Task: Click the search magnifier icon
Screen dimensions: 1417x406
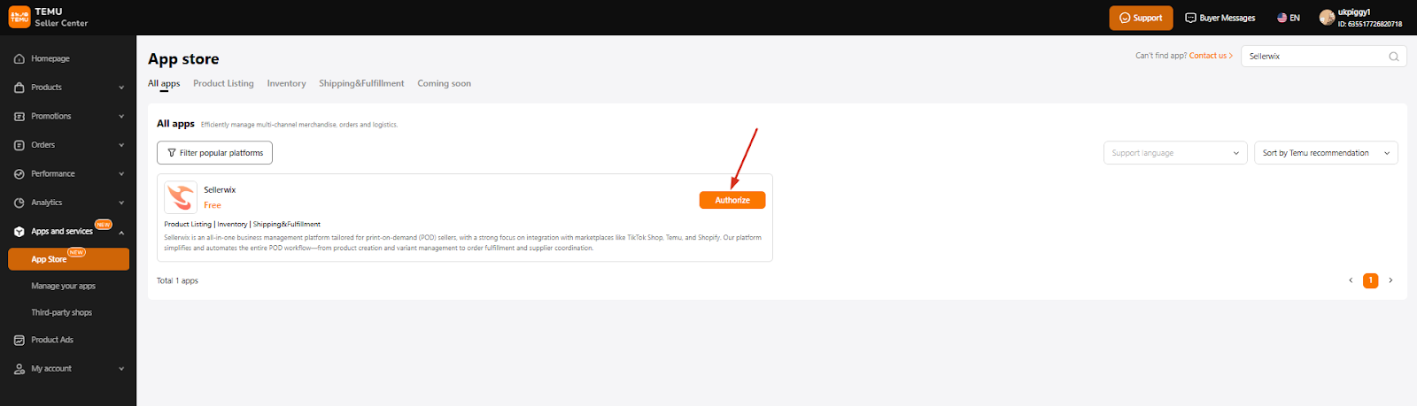Action: [1393, 57]
